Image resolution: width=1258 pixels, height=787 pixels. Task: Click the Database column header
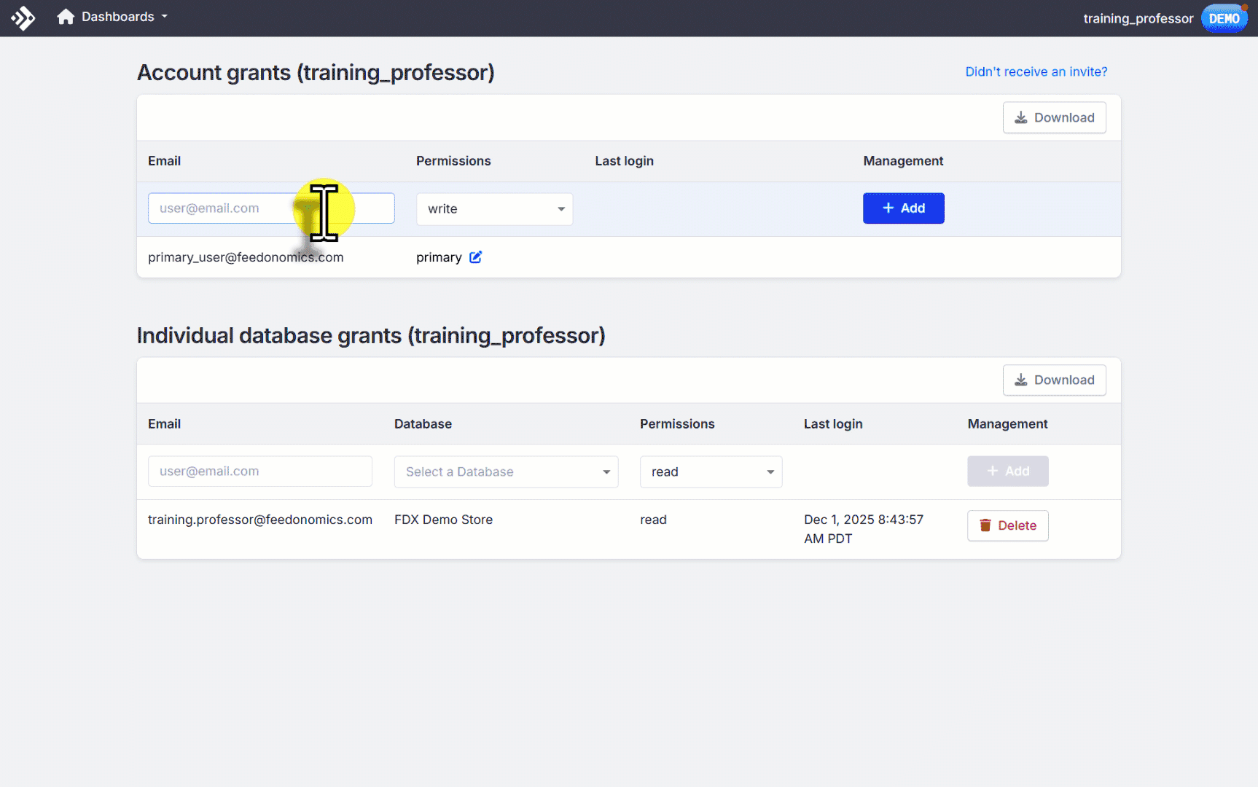(423, 424)
